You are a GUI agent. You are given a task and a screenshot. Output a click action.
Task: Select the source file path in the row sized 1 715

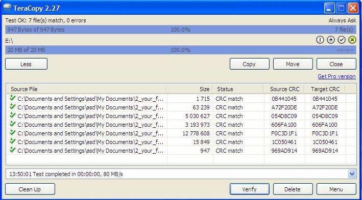90,99
